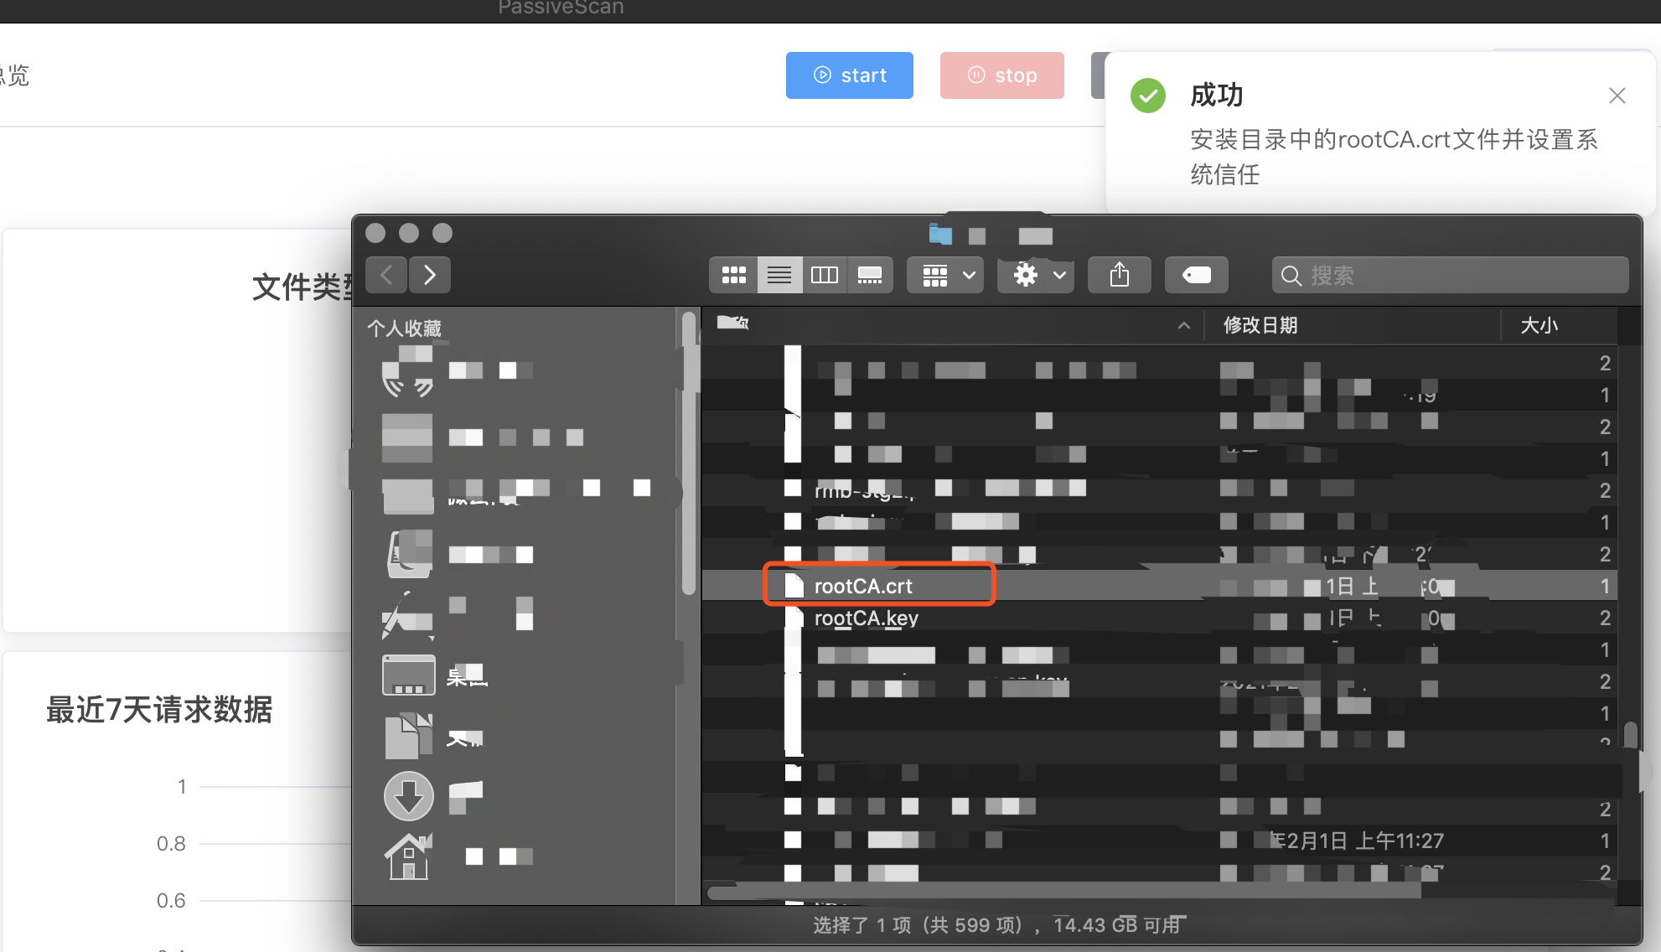Image resolution: width=1661 pixels, height=952 pixels.
Task: Click the Share icon in toolbar
Action: pyautogui.click(x=1120, y=275)
